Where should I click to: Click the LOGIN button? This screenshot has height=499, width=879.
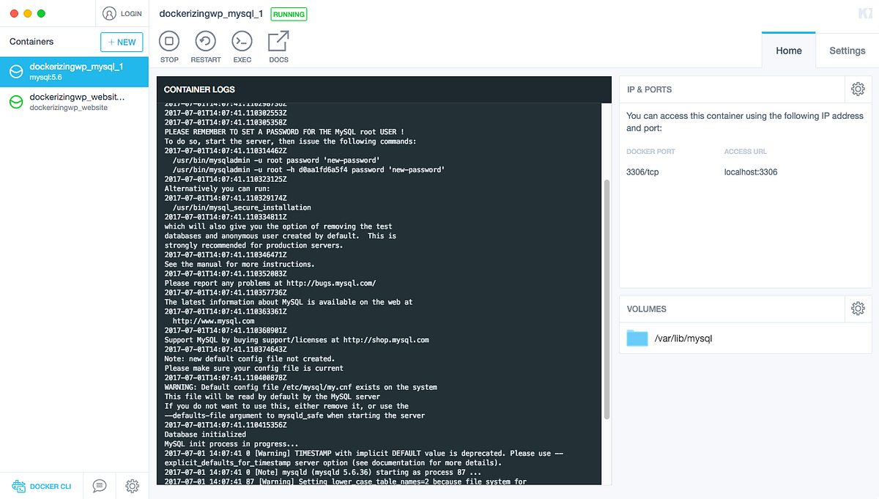123,12
